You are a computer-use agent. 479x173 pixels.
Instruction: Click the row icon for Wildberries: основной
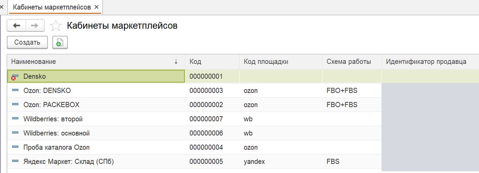click(15, 133)
